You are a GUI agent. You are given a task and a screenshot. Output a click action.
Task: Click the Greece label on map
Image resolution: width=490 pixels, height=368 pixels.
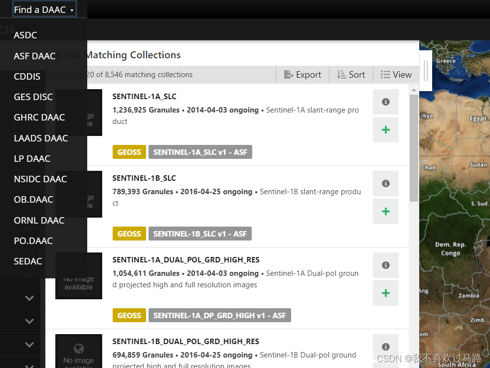(446, 61)
